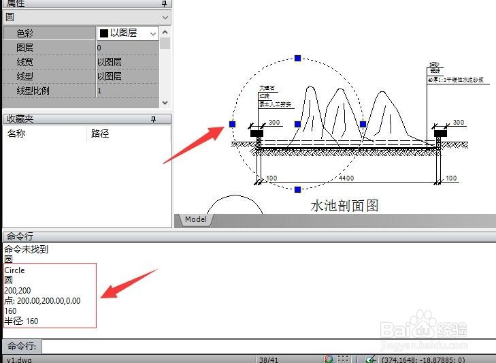Screen dimensions: 496x363
Task: Switch to the Model tab
Action: tap(195, 219)
